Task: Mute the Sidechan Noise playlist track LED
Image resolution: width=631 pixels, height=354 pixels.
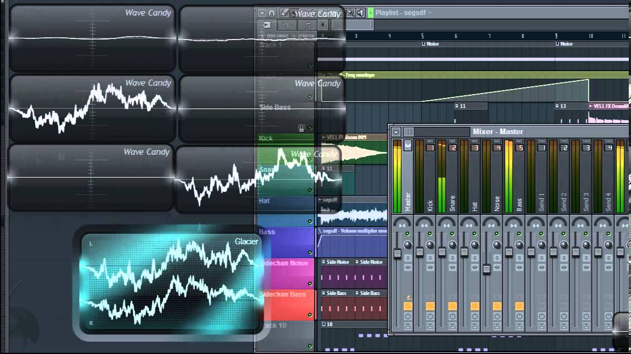Action: 310,284
